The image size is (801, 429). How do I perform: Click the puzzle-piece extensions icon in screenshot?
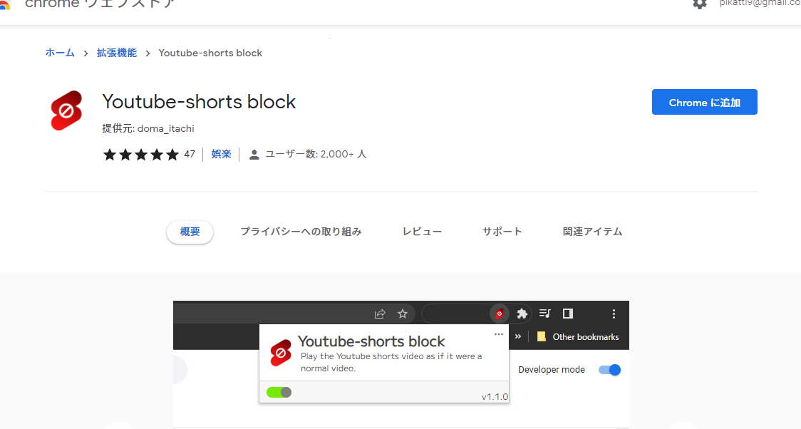point(522,314)
